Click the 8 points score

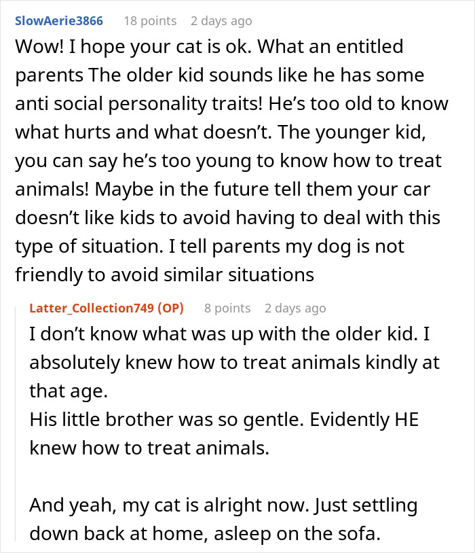point(227,308)
